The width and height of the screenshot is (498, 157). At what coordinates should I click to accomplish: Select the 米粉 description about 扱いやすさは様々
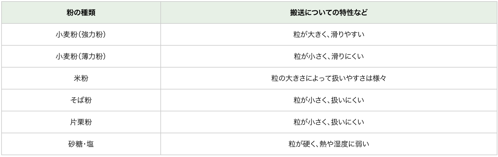(x=329, y=78)
